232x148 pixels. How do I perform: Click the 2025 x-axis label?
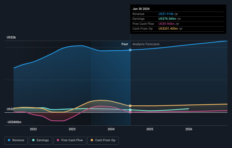point(150,129)
